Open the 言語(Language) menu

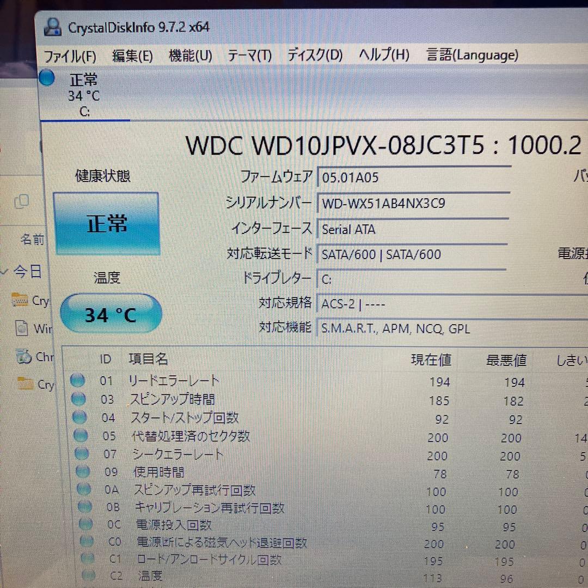pyautogui.click(x=472, y=55)
